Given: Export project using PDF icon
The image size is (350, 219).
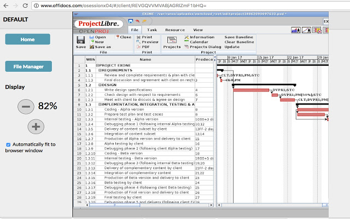Looking at the screenshot, I should 138,47.
